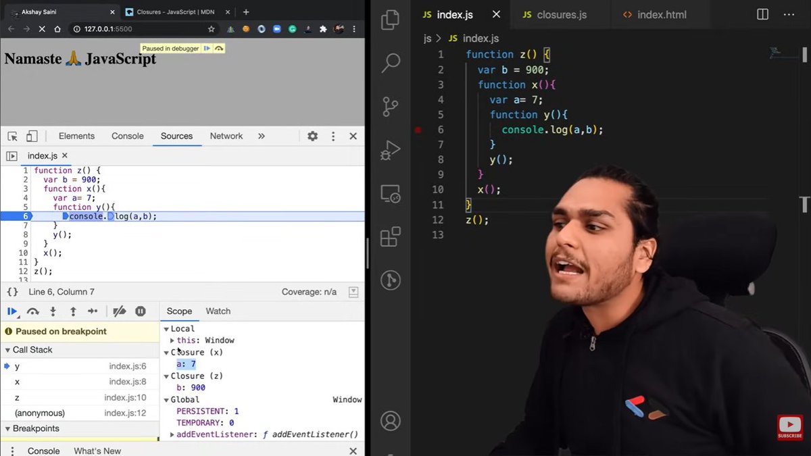Step over from Paused in debugger overlay
This screenshot has height=456, width=811.
pyautogui.click(x=219, y=49)
